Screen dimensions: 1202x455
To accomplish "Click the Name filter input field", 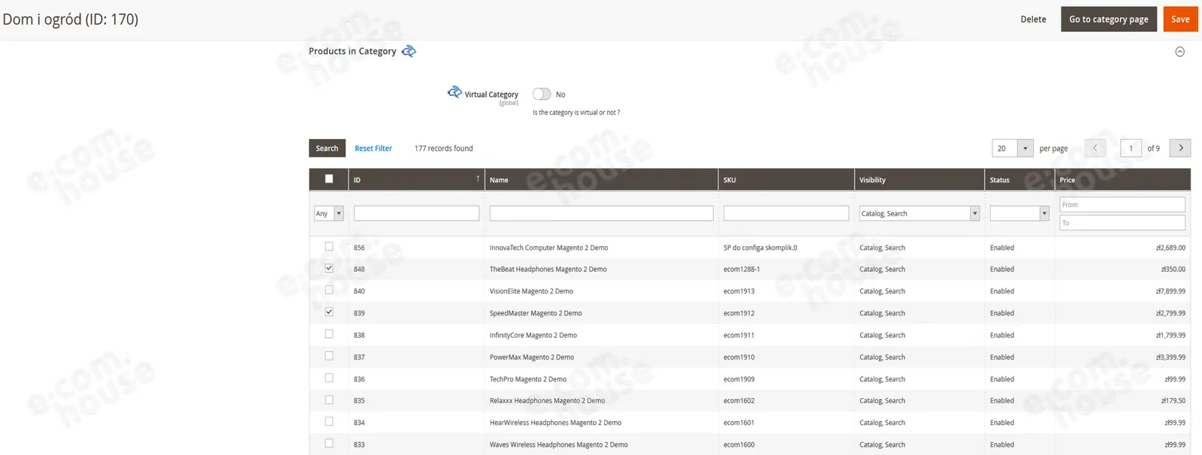I will (x=601, y=213).
